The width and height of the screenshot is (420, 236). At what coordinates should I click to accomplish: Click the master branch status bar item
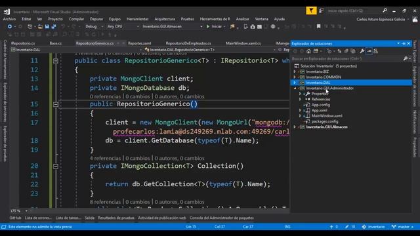[402, 227]
